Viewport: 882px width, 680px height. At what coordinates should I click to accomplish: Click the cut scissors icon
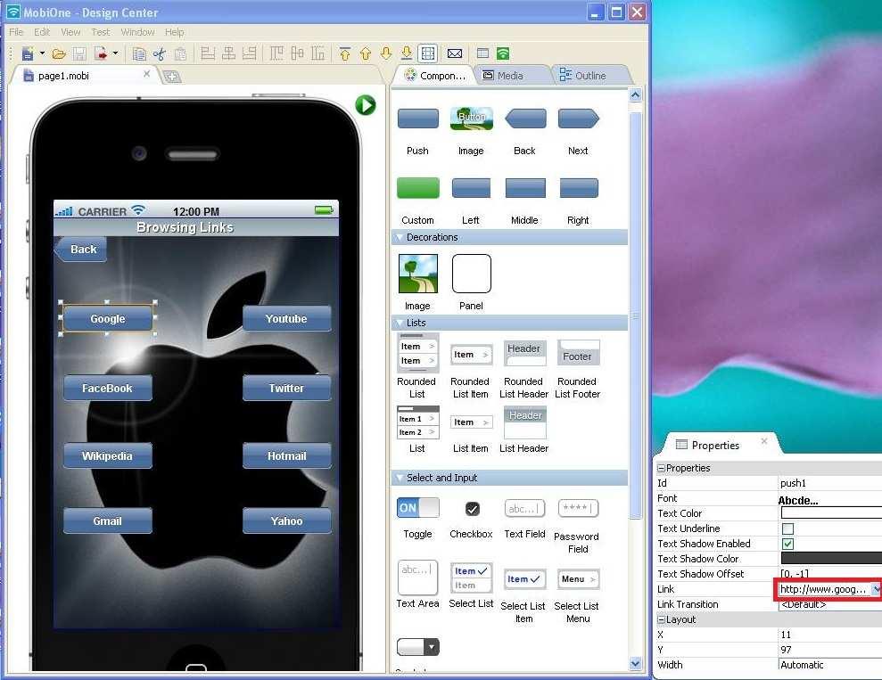click(160, 54)
